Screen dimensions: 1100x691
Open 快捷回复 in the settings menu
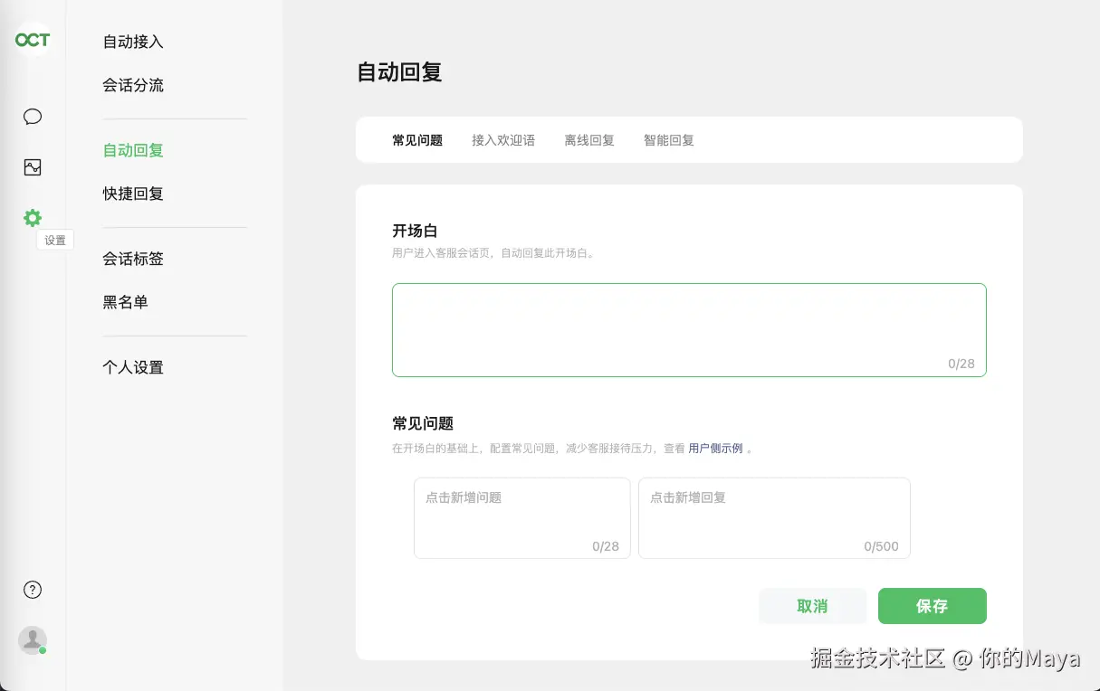pos(133,194)
